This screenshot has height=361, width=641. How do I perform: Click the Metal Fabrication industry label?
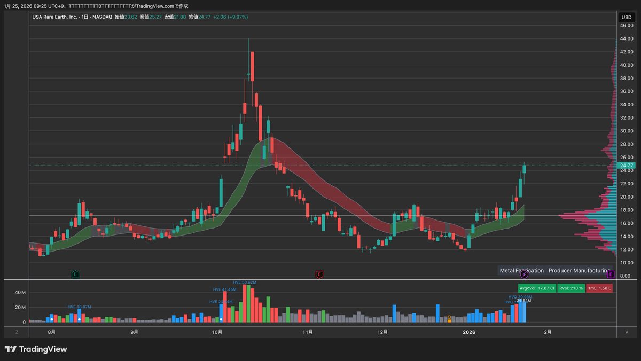click(x=522, y=271)
